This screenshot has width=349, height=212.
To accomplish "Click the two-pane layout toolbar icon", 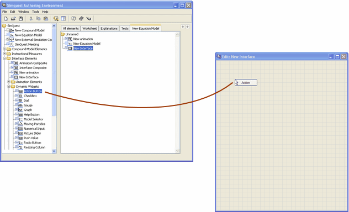I will 64,19.
